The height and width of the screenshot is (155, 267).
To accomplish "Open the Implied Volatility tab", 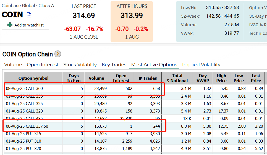I will coord(201,65).
